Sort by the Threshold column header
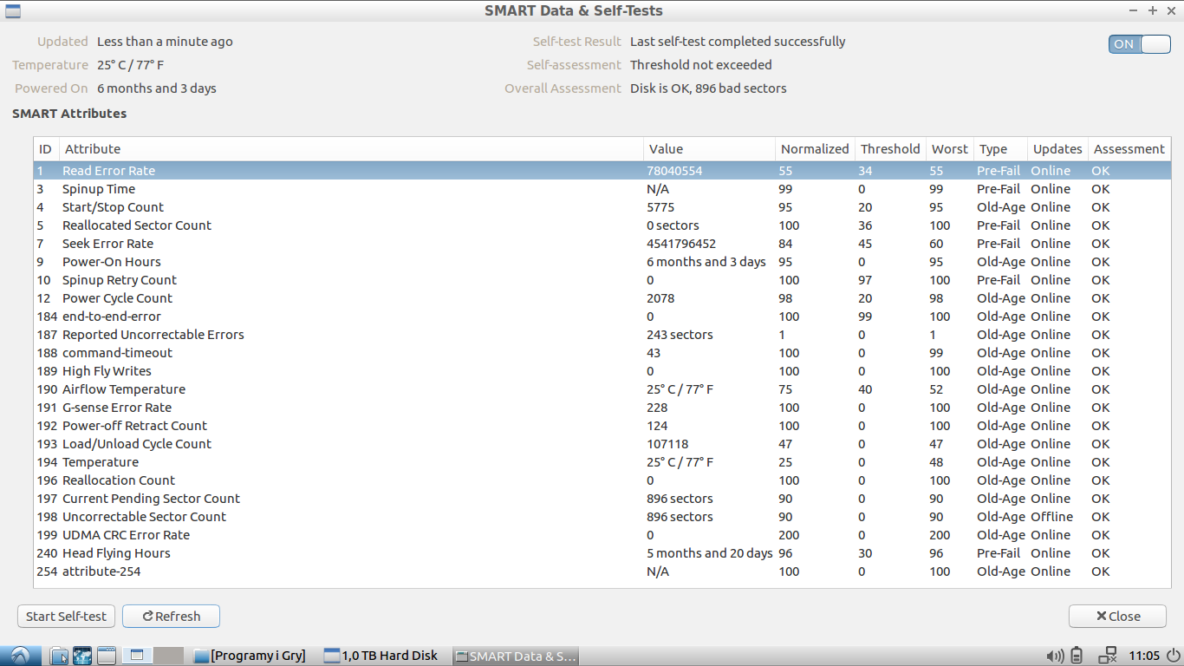The width and height of the screenshot is (1184, 666). [x=890, y=149]
